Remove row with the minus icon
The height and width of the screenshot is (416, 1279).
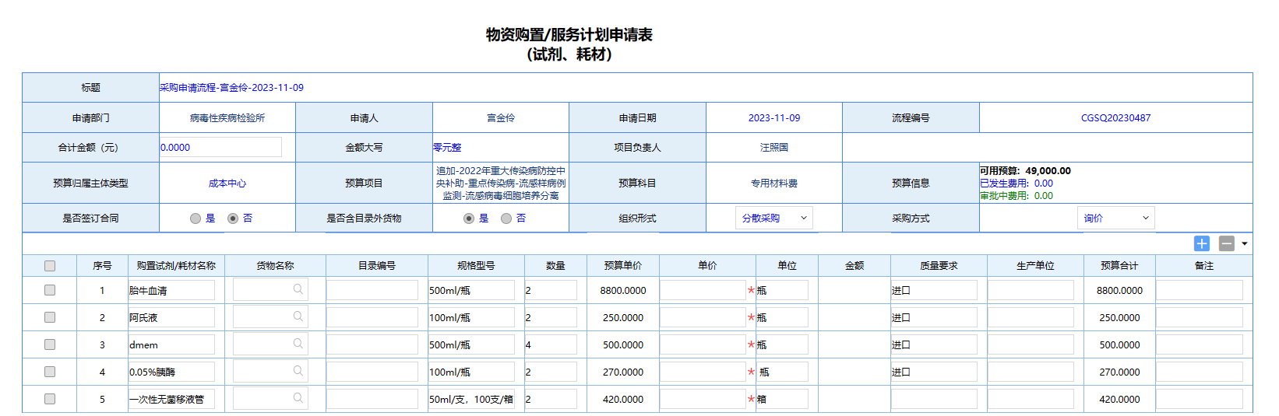click(1227, 243)
